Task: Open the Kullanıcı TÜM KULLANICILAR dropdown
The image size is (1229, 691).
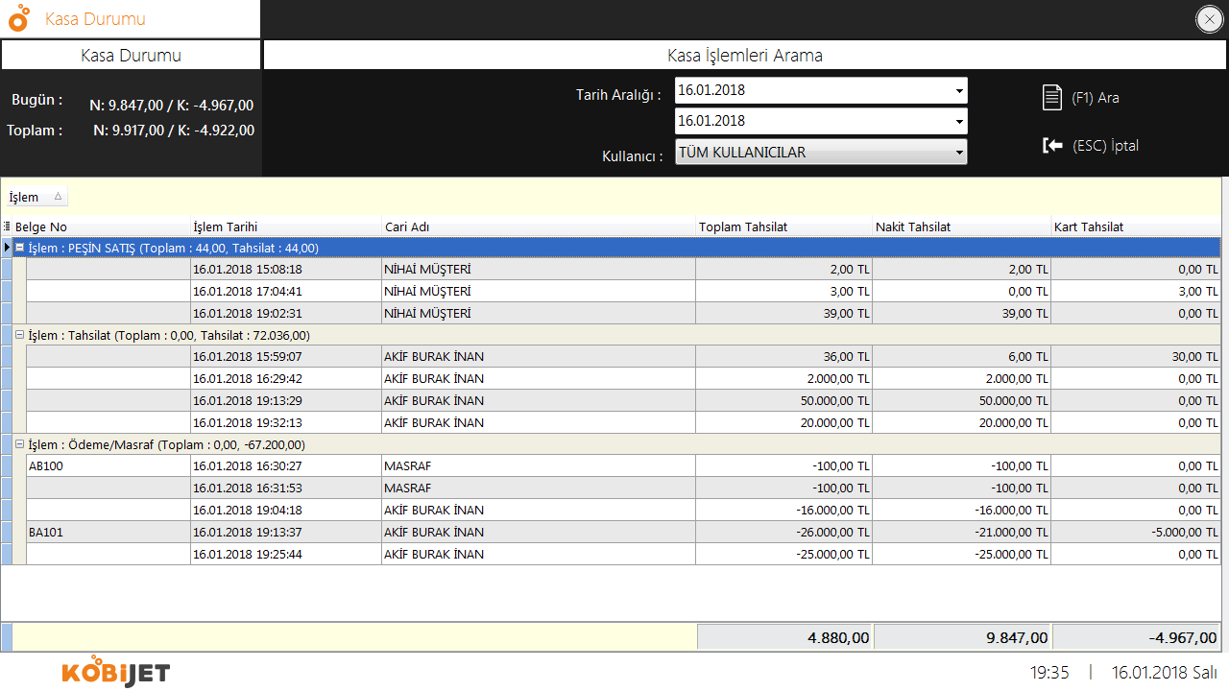Action: [821, 152]
